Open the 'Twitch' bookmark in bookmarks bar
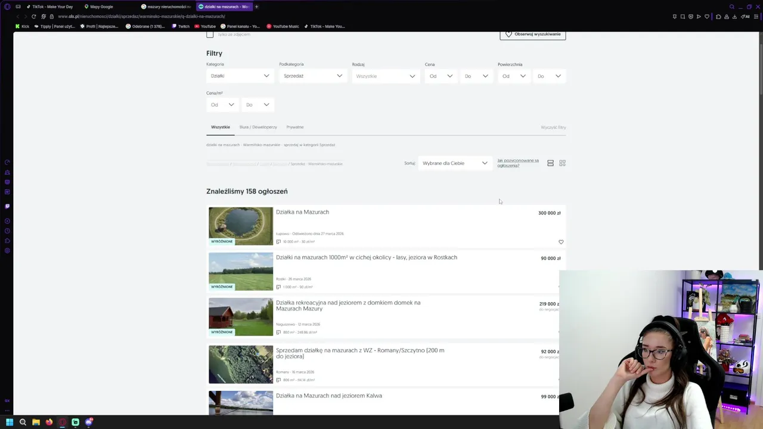This screenshot has height=429, width=763. [181, 26]
